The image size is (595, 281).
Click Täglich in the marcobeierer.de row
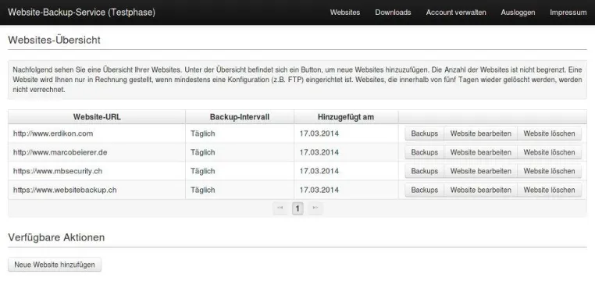(x=203, y=152)
